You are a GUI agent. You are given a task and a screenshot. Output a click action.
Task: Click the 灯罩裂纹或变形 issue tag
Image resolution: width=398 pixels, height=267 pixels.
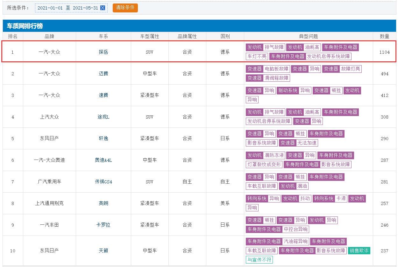tap(264, 165)
